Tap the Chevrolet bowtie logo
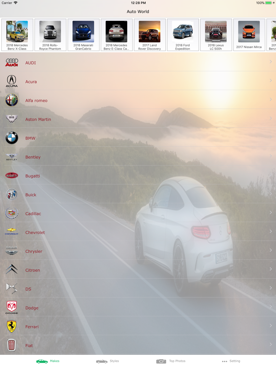The height and width of the screenshot is (368, 276). coord(12,232)
